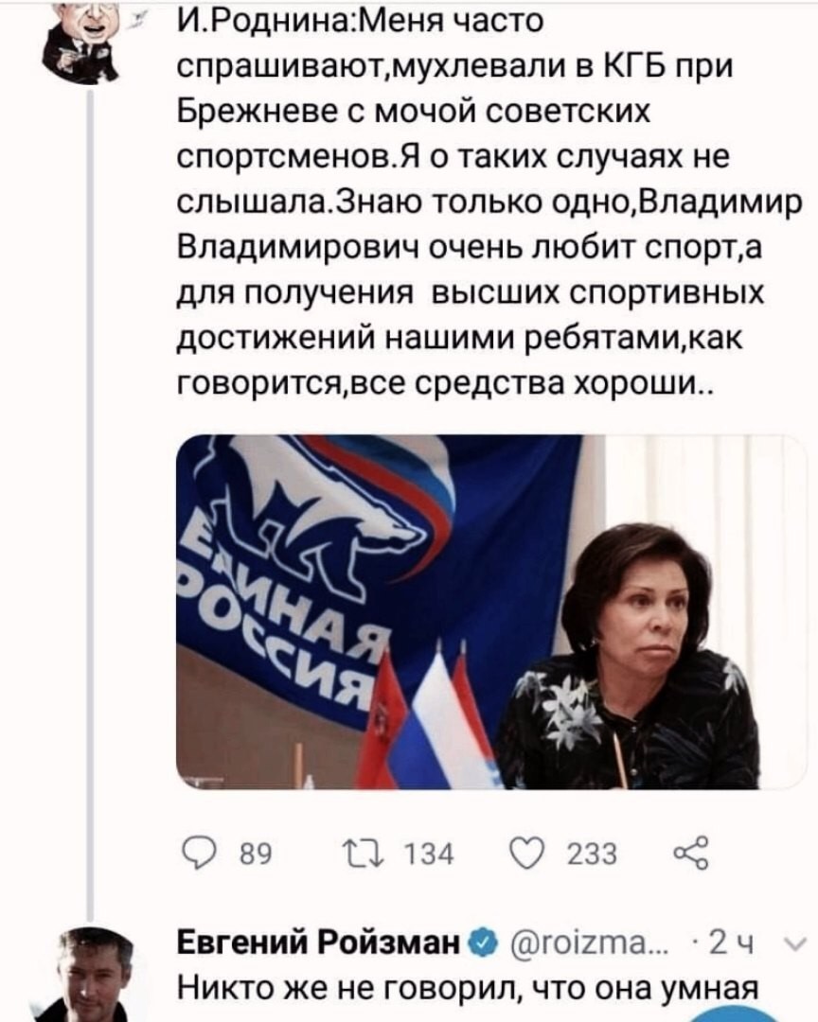Click the reply speech bubble icon
Image resolution: width=818 pixels, height=1022 pixels.
[x=190, y=856]
